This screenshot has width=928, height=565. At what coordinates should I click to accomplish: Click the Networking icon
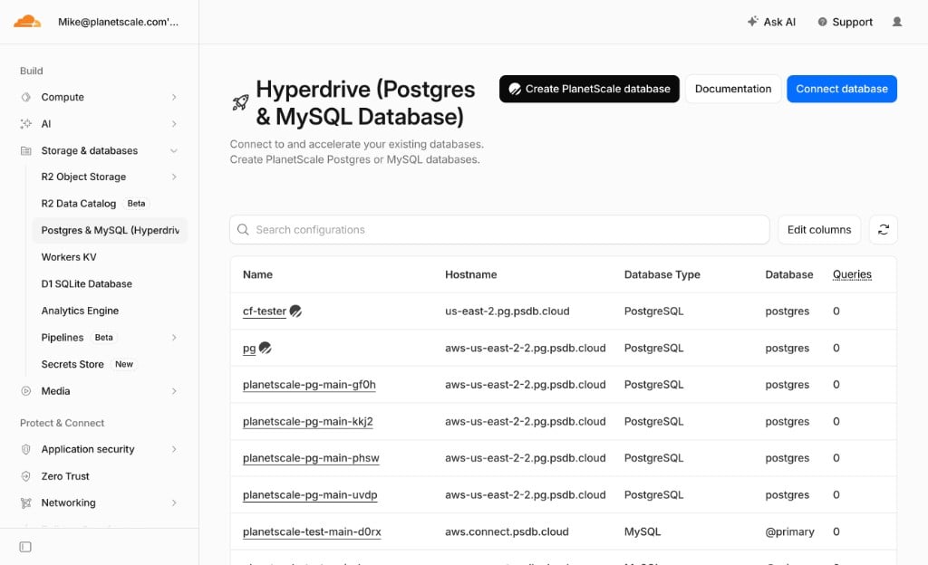pyautogui.click(x=25, y=503)
